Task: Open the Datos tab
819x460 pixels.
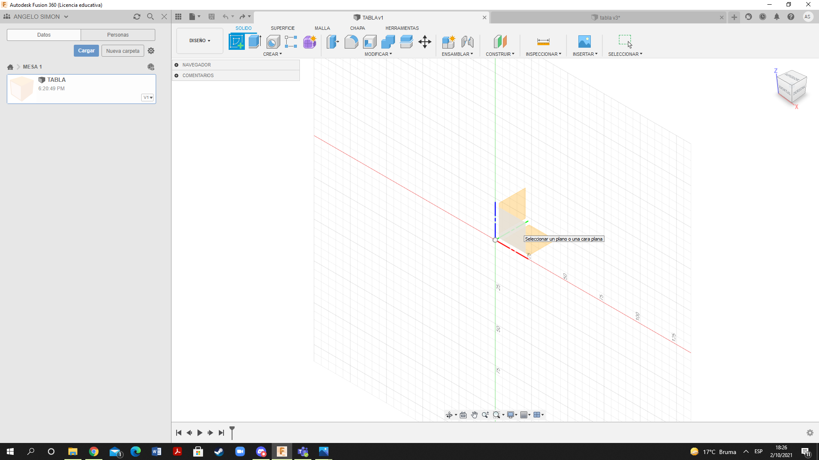Action: tap(44, 35)
